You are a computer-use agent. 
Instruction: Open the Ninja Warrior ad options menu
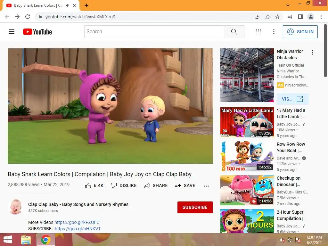[313, 52]
